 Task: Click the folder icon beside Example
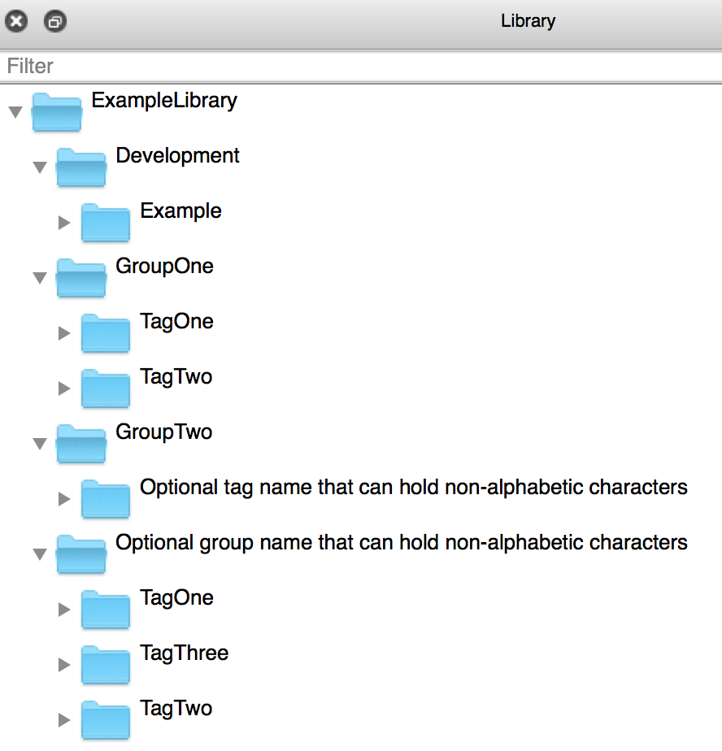pyautogui.click(x=105, y=222)
